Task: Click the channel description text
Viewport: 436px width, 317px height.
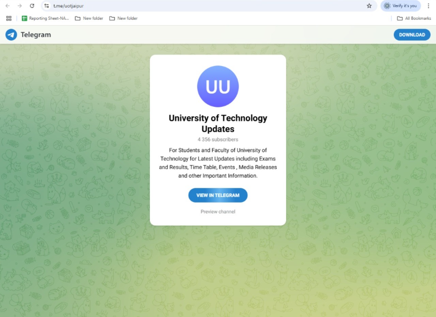Action: [218, 163]
